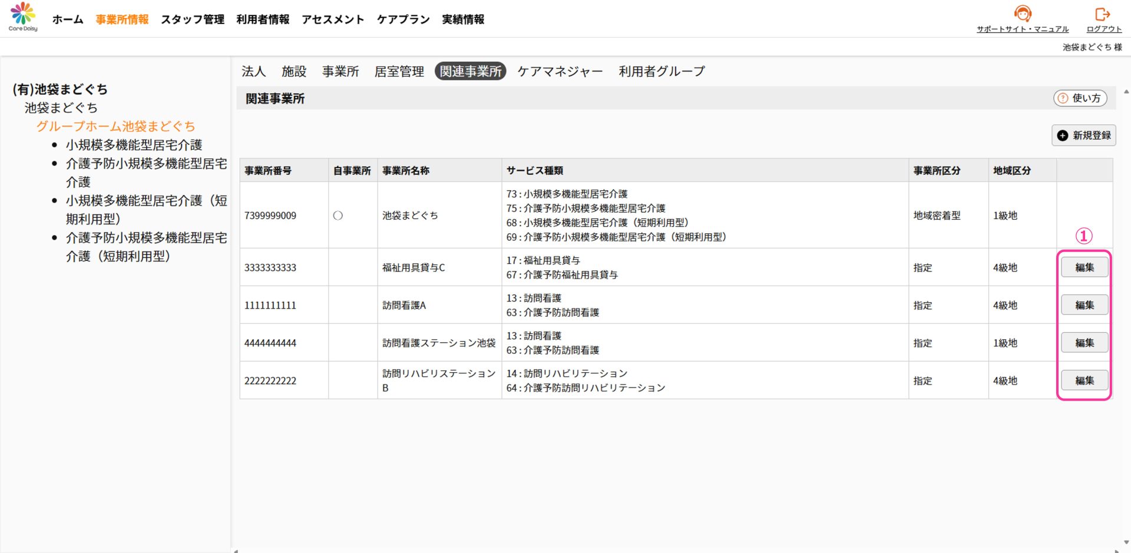Click the 実績情報 menu item

coord(463,19)
